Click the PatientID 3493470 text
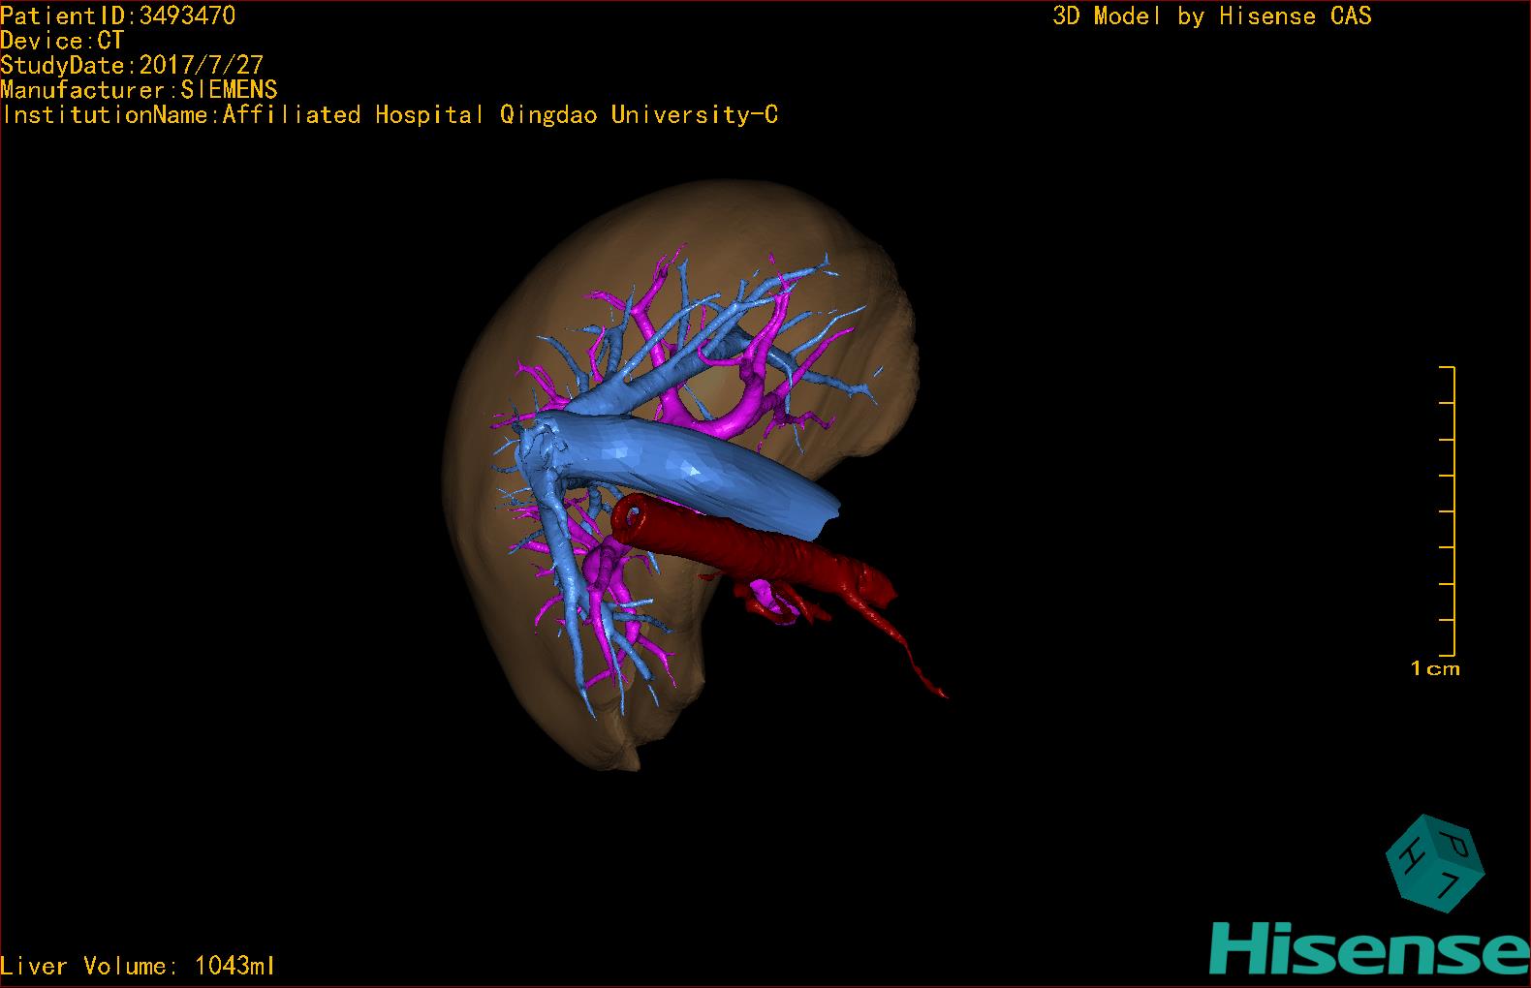Screen dimensions: 1531x988 click(117, 15)
